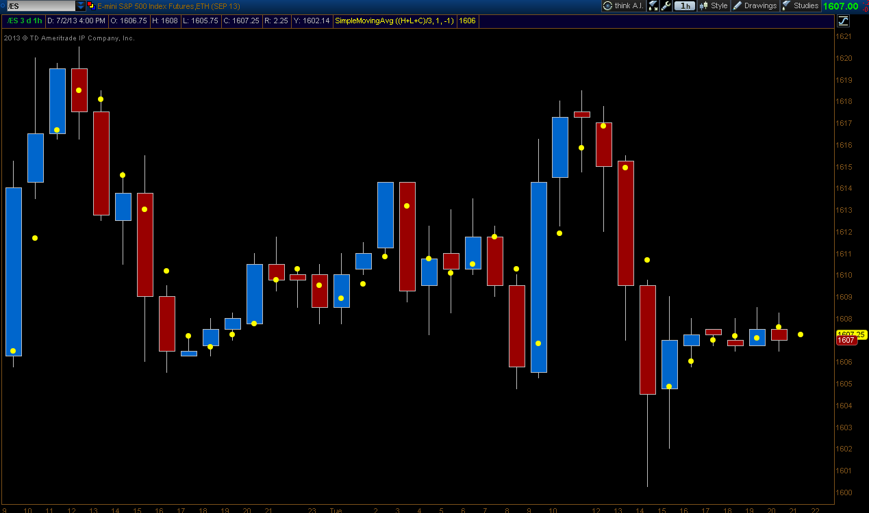869x513 pixels.
Task: Click the small circle left of symbol field
Action: pyautogui.click(x=3, y=5)
